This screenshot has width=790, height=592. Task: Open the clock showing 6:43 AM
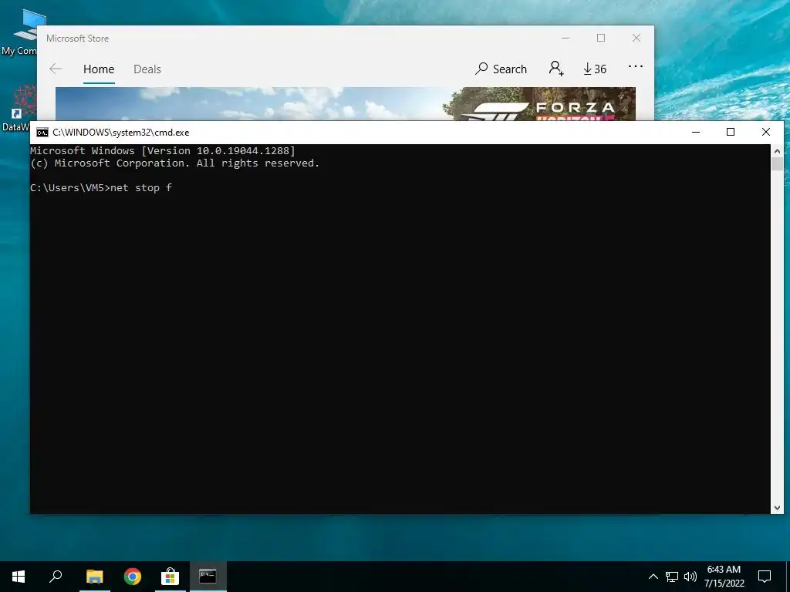click(724, 577)
